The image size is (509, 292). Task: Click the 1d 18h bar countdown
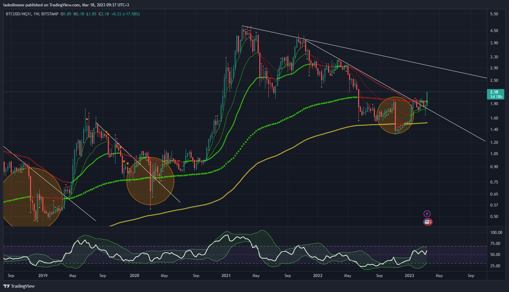[496, 97]
